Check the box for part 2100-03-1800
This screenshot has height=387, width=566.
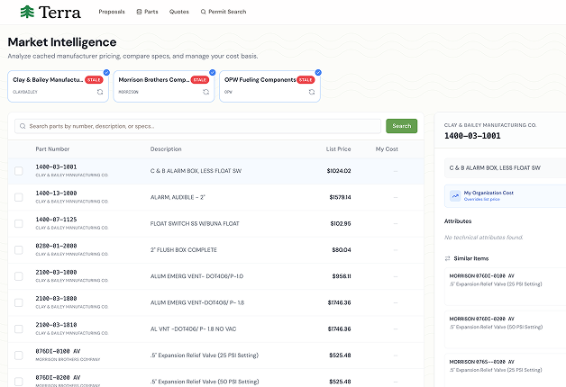click(18, 302)
